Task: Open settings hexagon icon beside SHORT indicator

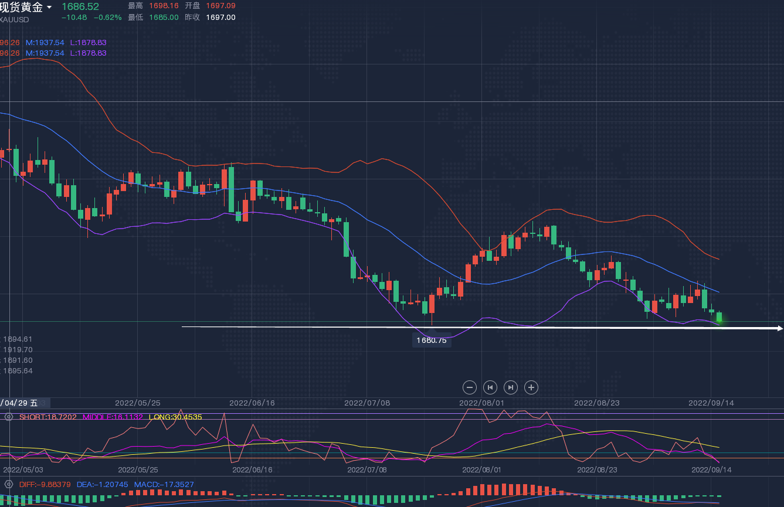Action: coord(8,417)
